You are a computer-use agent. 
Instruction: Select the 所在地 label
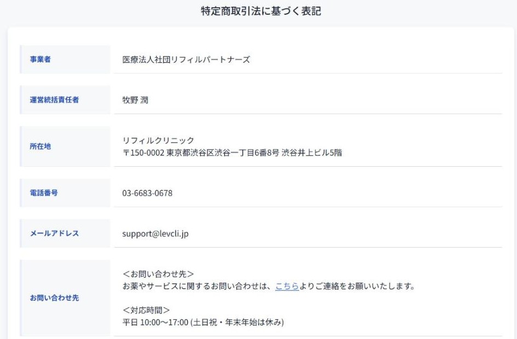pyautogui.click(x=40, y=147)
